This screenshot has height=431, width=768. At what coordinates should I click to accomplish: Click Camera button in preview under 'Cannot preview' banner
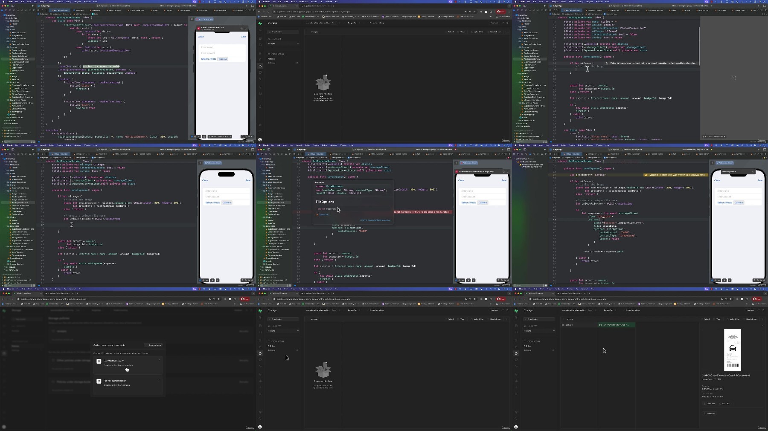click(223, 59)
